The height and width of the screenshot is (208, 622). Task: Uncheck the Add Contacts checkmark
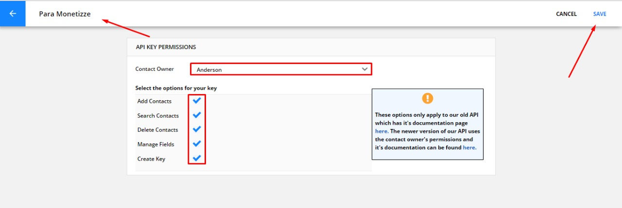[197, 101]
